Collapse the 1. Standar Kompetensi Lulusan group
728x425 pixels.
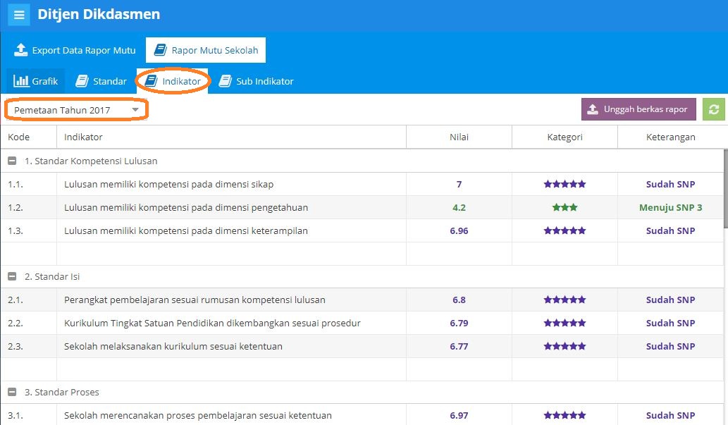click(x=12, y=161)
